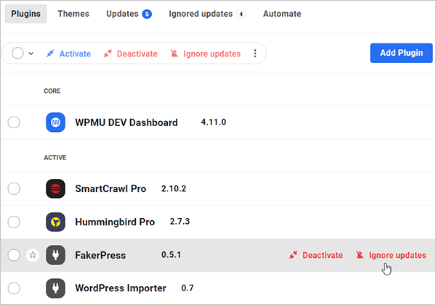The image size is (436, 305).
Task: Click the Deactivate plug icon in the bulk bar
Action: 108,54
